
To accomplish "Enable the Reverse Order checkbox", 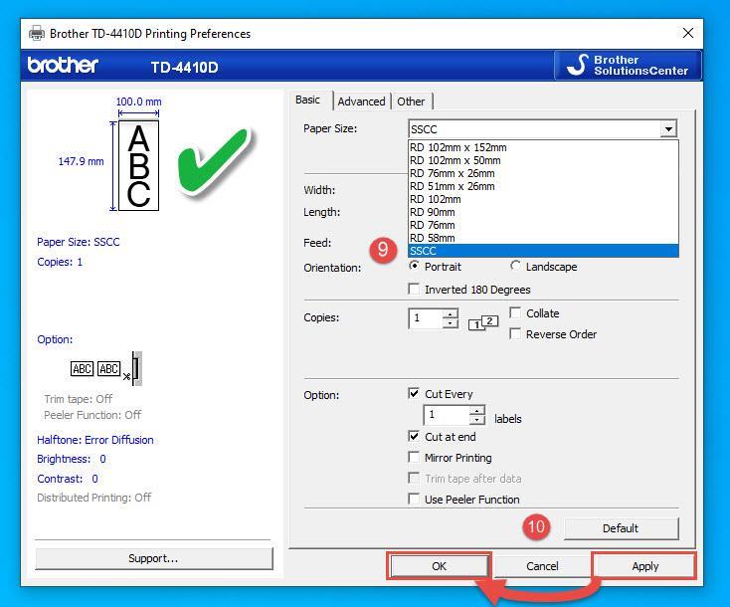I will [515, 333].
